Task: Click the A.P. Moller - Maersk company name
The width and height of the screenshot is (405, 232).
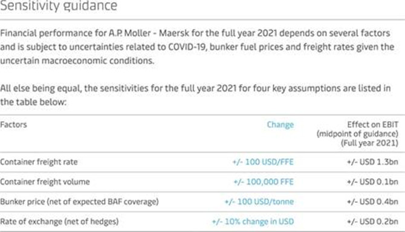Action: pos(149,33)
